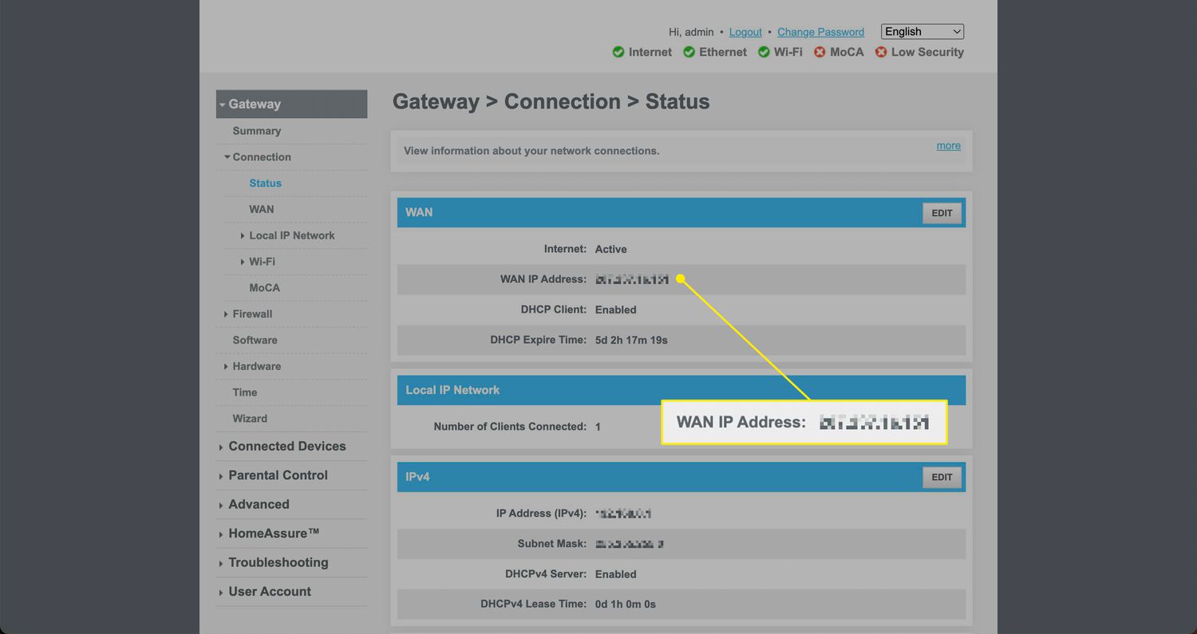Select the MoCA sidebar item
Screen dimensions: 1197x634
[264, 288]
